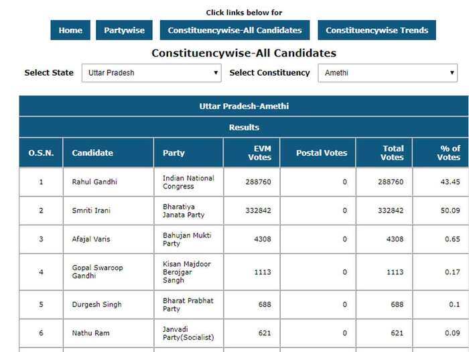Open the Uttar Pradesh state combo box
Image resolution: width=469 pixels, height=352 pixels.
[151, 72]
